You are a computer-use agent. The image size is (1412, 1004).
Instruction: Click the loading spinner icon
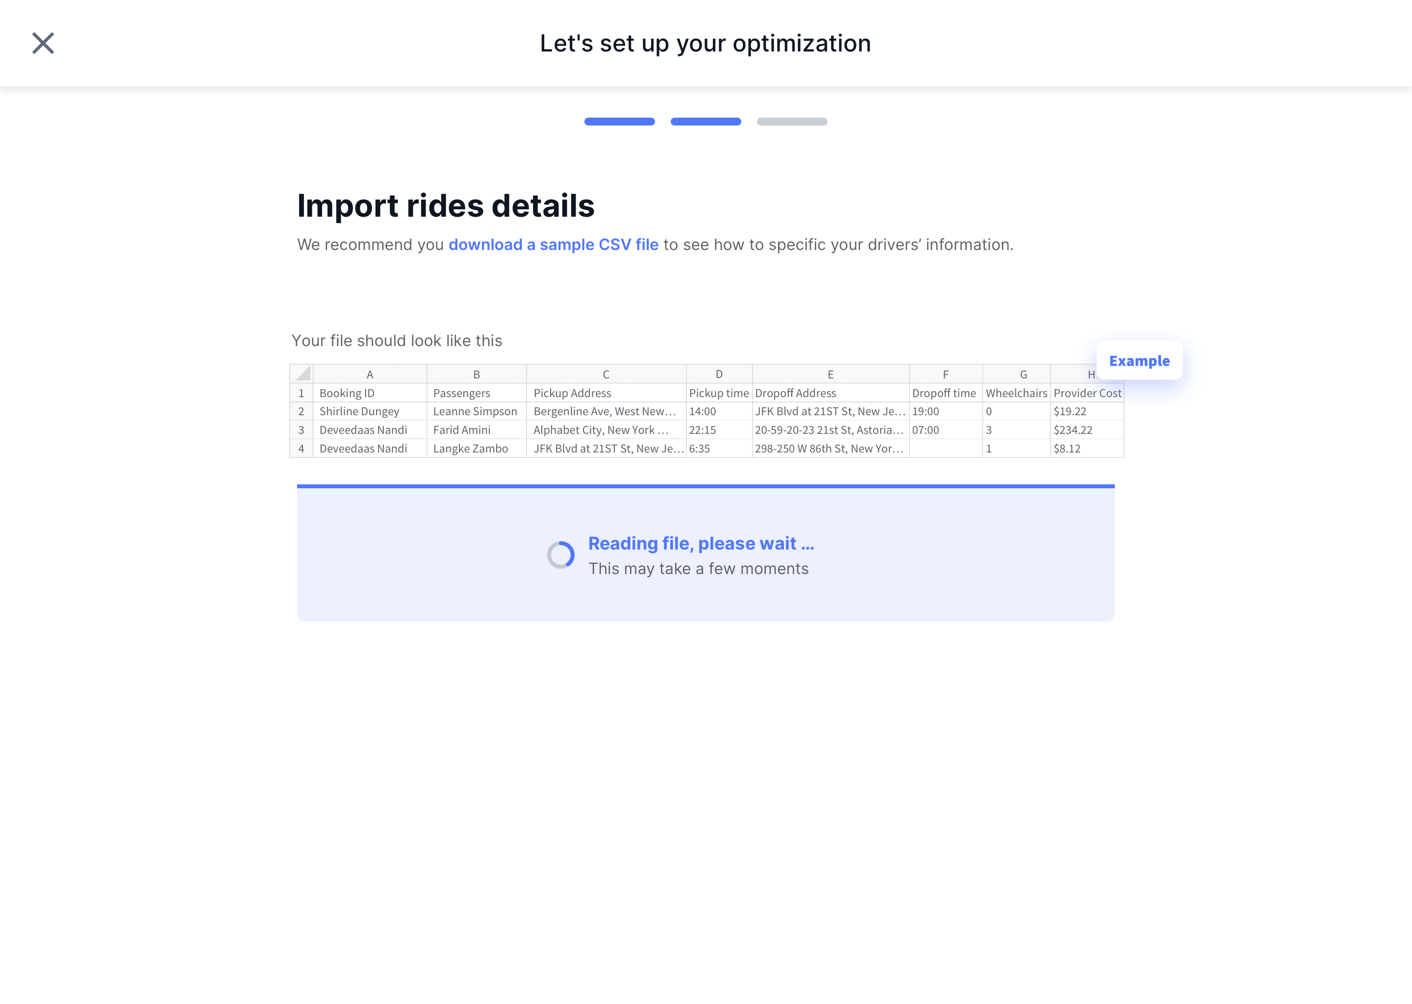(x=561, y=554)
